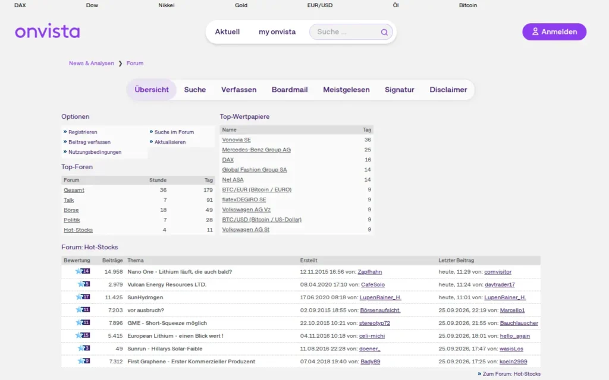Click the News & Analysen breadcrumb
The image size is (609, 380).
point(91,63)
